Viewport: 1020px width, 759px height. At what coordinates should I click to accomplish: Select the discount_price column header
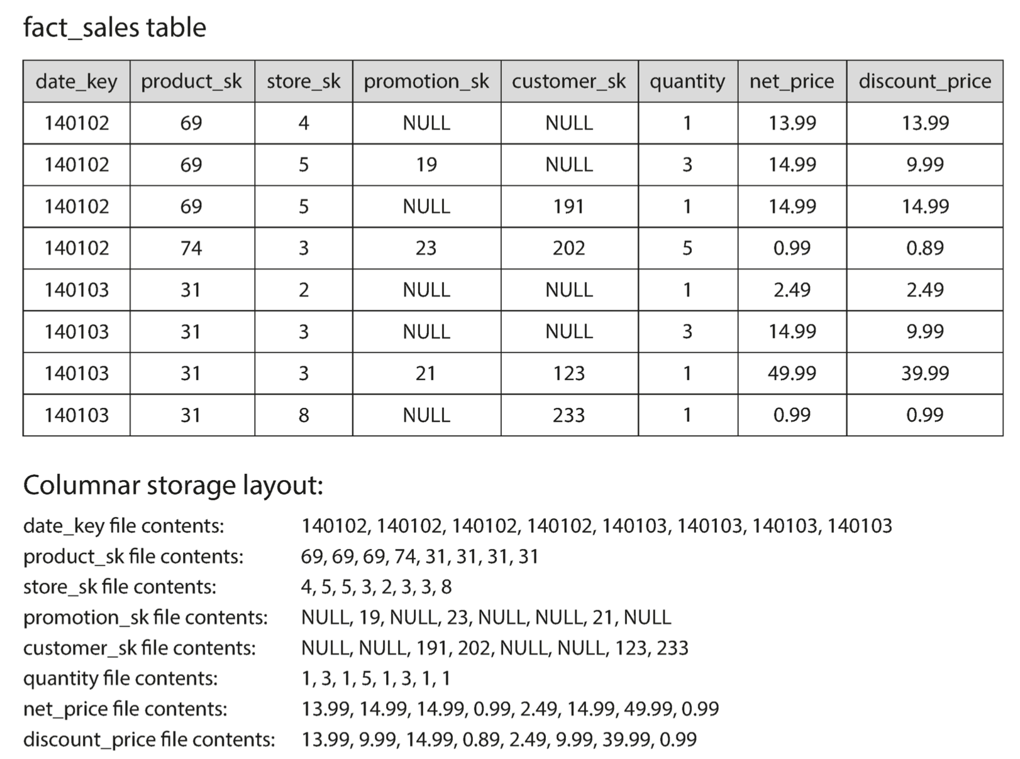click(924, 81)
